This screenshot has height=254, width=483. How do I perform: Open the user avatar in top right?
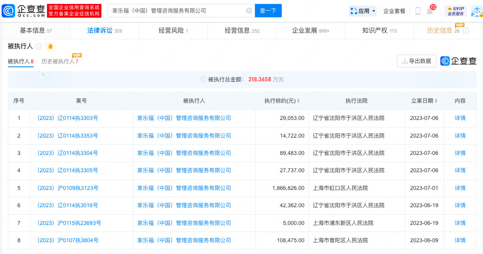[477, 11]
